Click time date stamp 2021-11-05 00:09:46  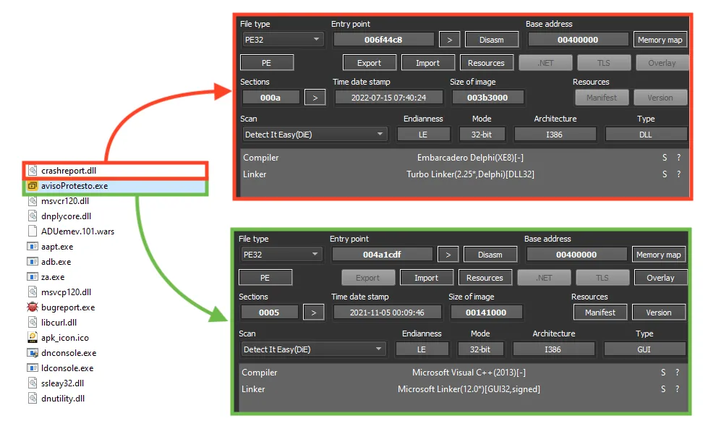(388, 313)
